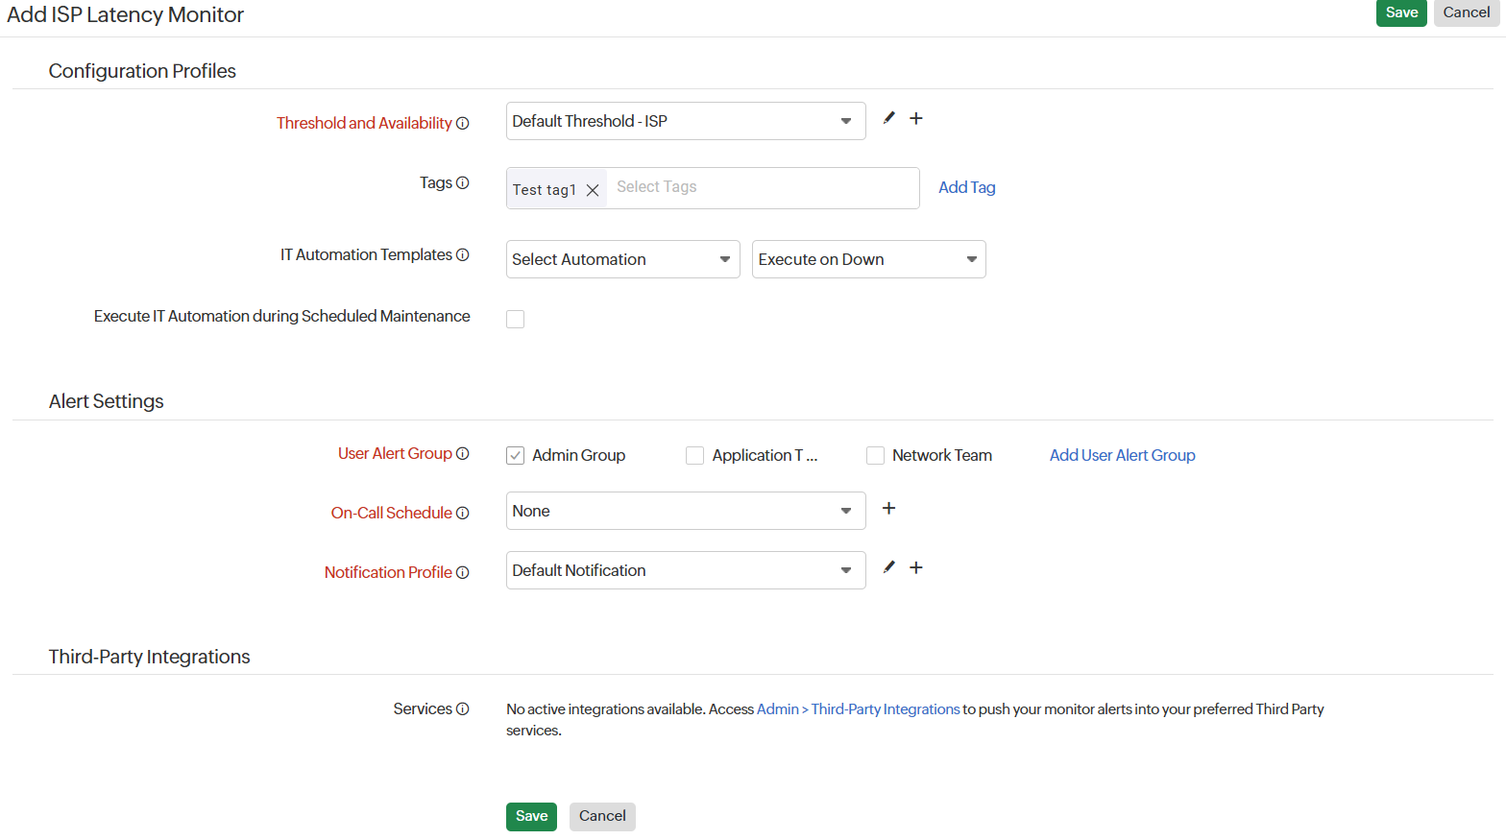Add new On-Call Schedule with plus icon
Image resolution: width=1506 pixels, height=840 pixels.
pyautogui.click(x=888, y=508)
